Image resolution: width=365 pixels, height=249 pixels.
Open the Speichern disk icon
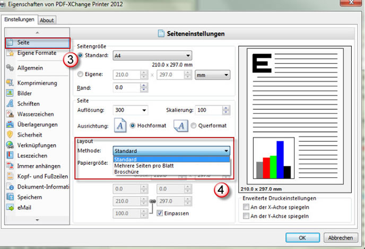(10, 197)
